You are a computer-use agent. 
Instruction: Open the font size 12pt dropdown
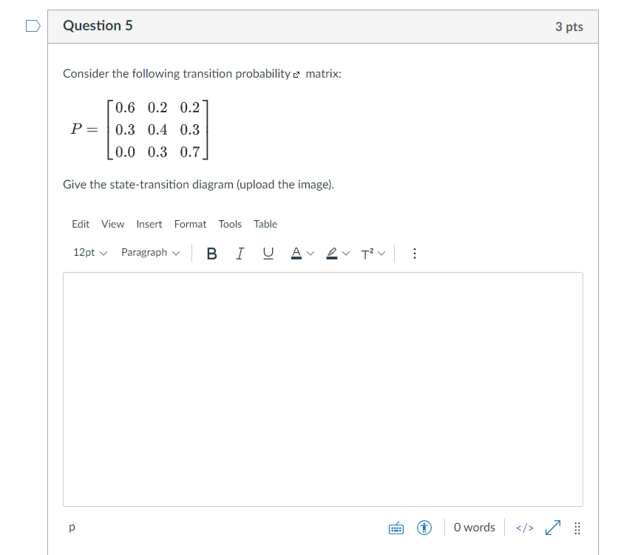pos(89,252)
